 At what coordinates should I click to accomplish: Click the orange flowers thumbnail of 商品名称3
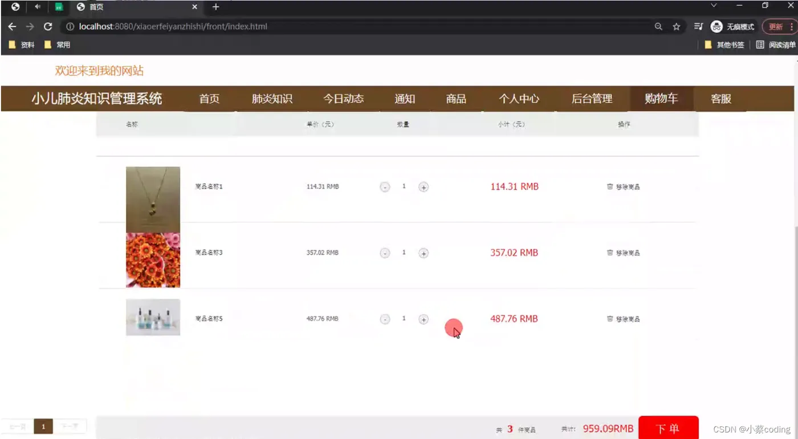click(153, 260)
